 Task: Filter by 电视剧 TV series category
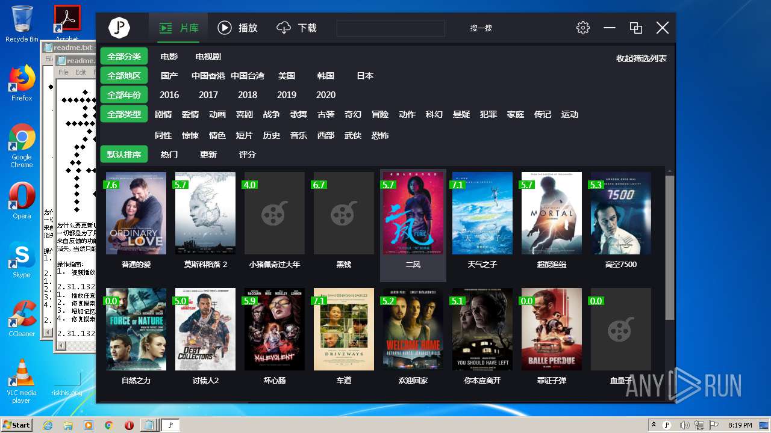pos(208,57)
